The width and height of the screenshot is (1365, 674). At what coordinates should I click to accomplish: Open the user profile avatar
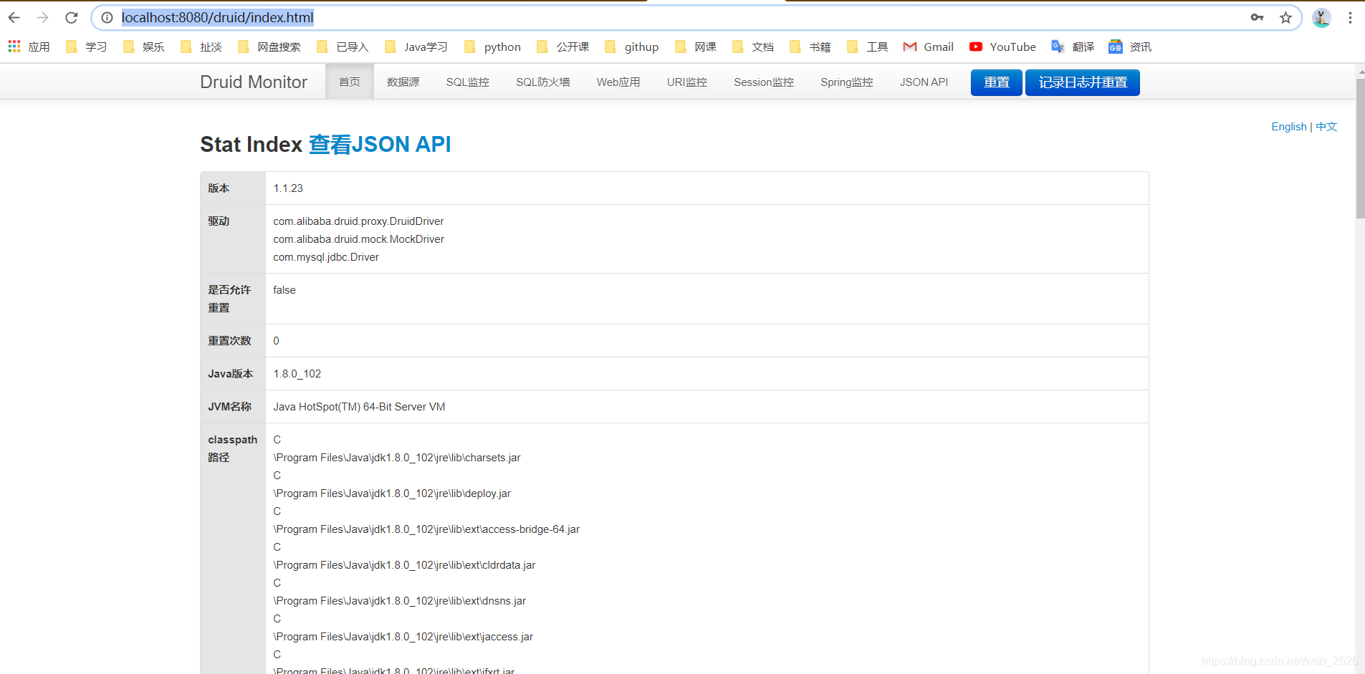1321,17
